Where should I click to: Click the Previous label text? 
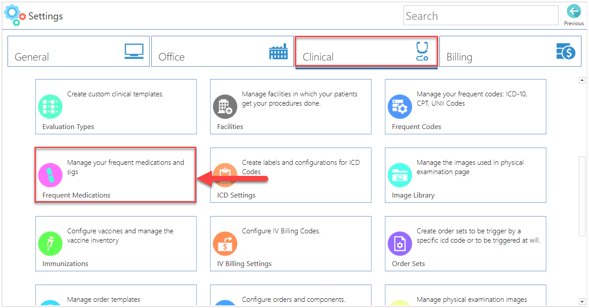[x=574, y=23]
